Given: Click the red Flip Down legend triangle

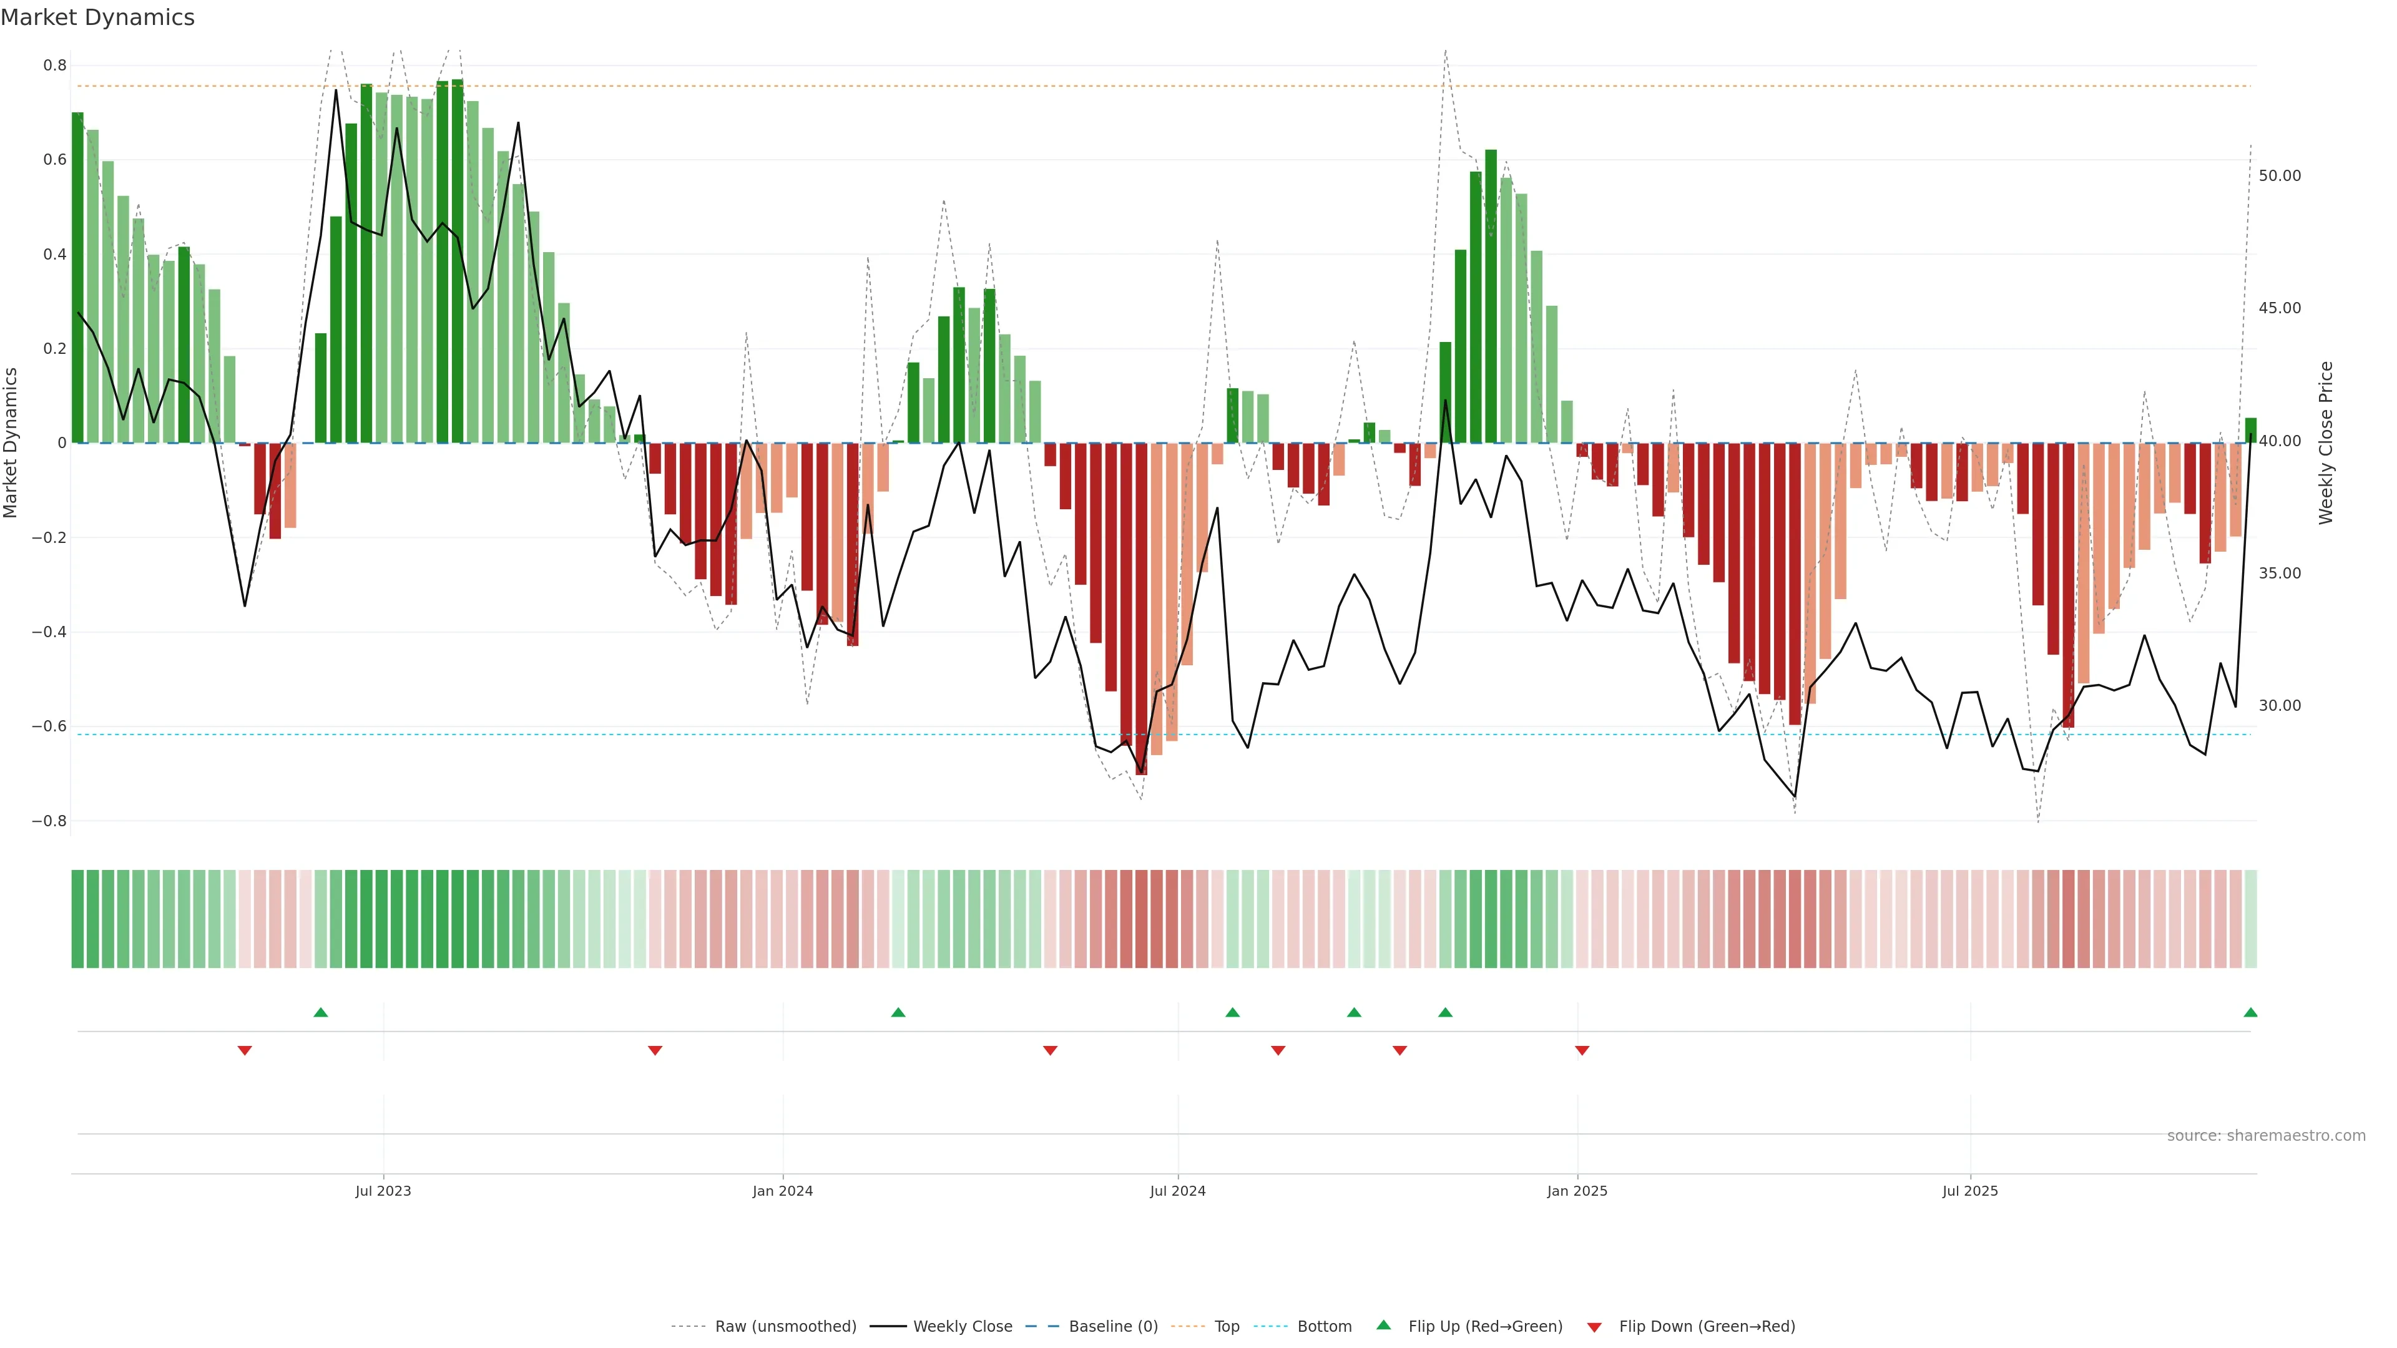Looking at the screenshot, I should tap(1594, 1327).
